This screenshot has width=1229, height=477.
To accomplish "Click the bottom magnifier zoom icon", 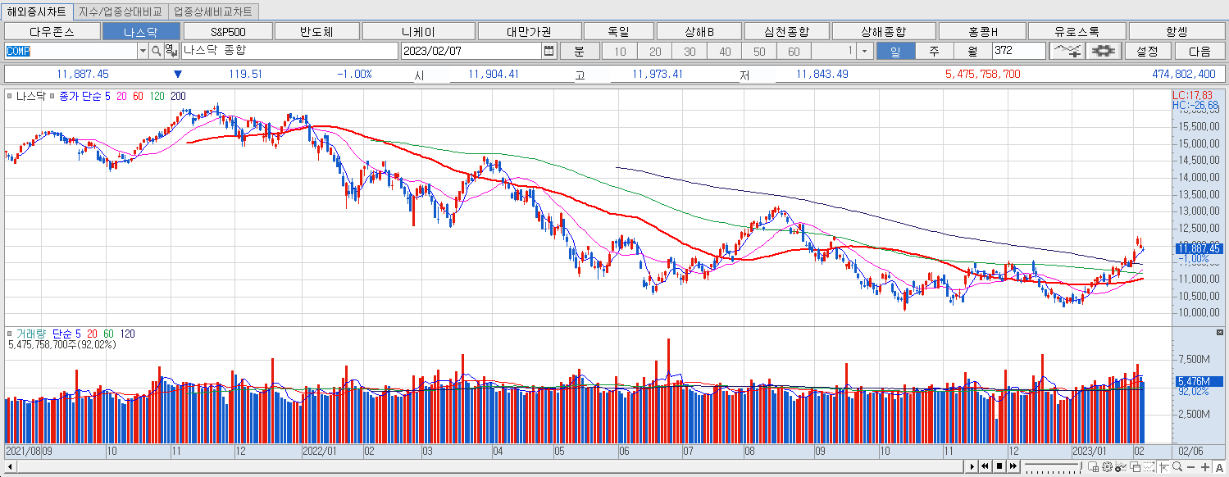I will click(1177, 466).
